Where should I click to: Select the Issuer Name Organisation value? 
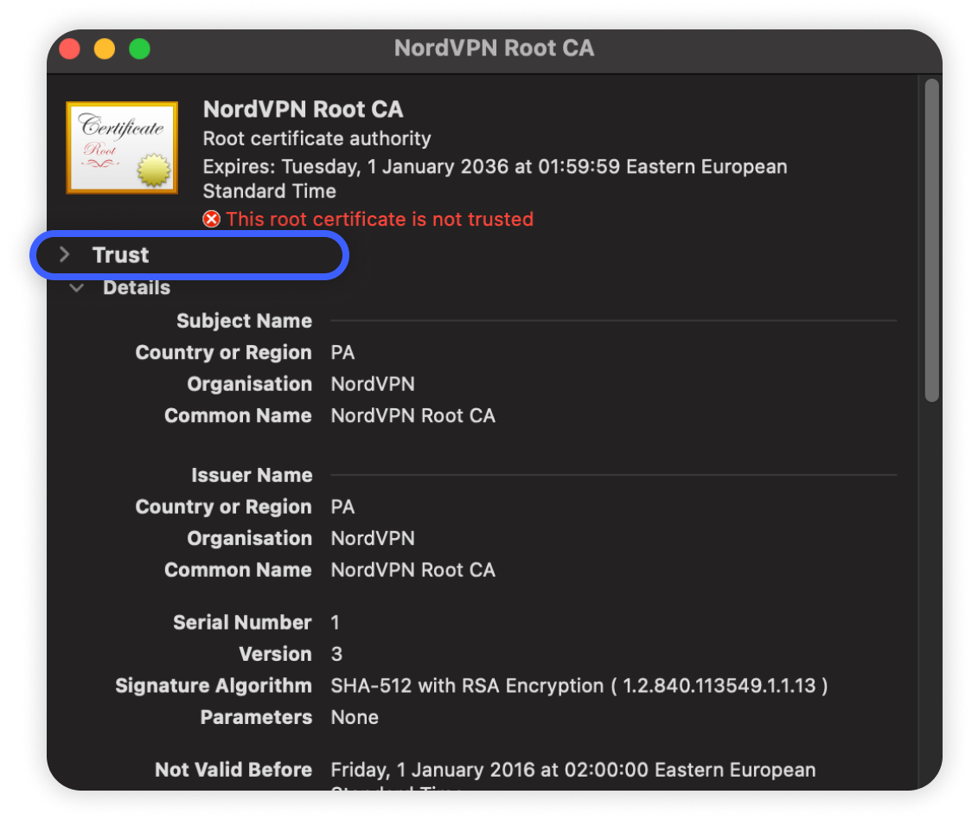(x=373, y=539)
